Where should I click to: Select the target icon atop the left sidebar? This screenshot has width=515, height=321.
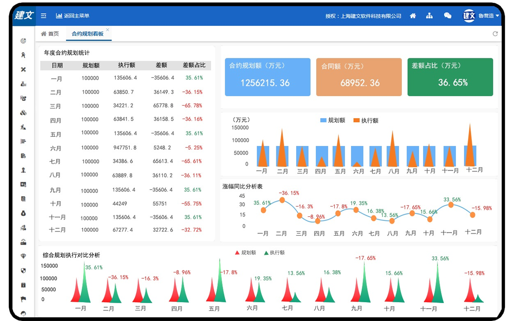(x=23, y=41)
